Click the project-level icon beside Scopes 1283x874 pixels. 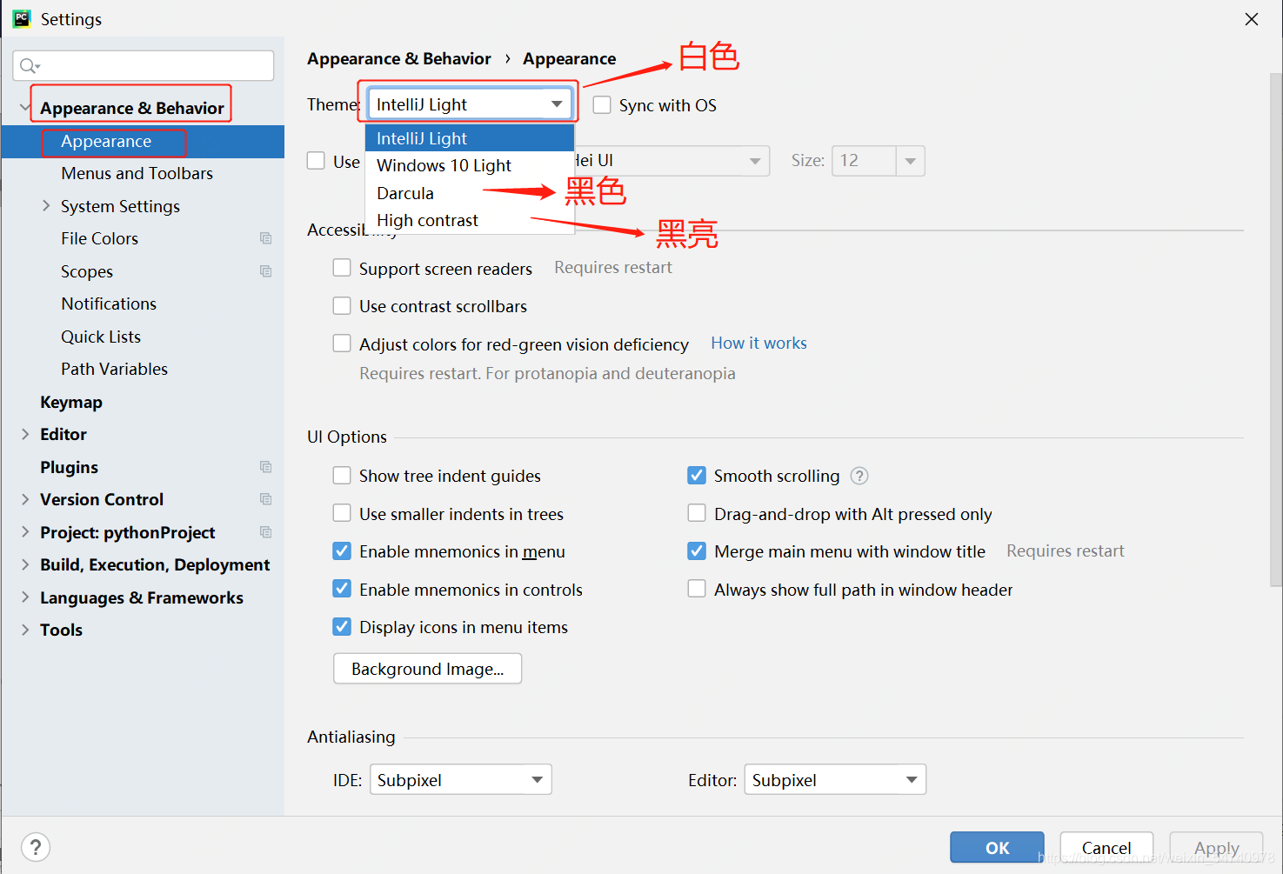pyautogui.click(x=266, y=271)
